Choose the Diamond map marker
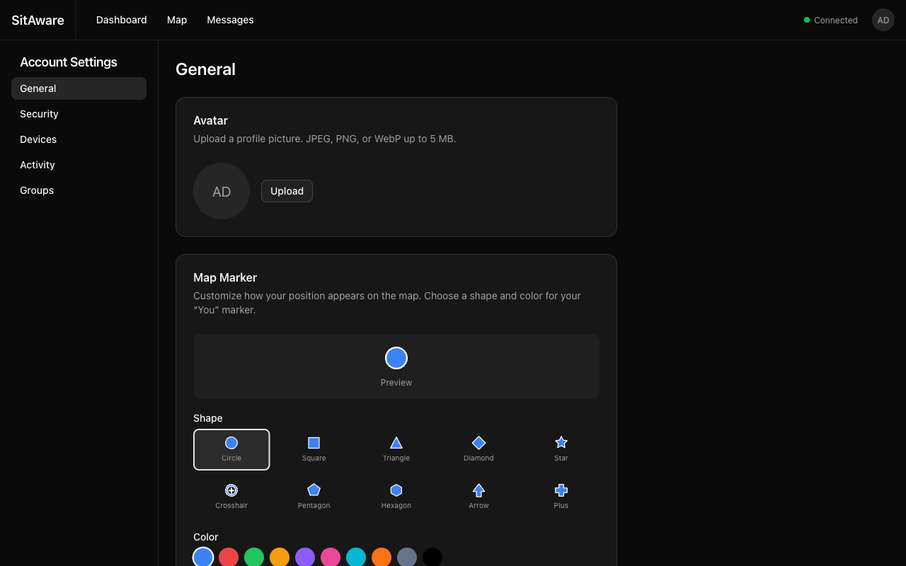This screenshot has height=566, width=906. pos(478,447)
